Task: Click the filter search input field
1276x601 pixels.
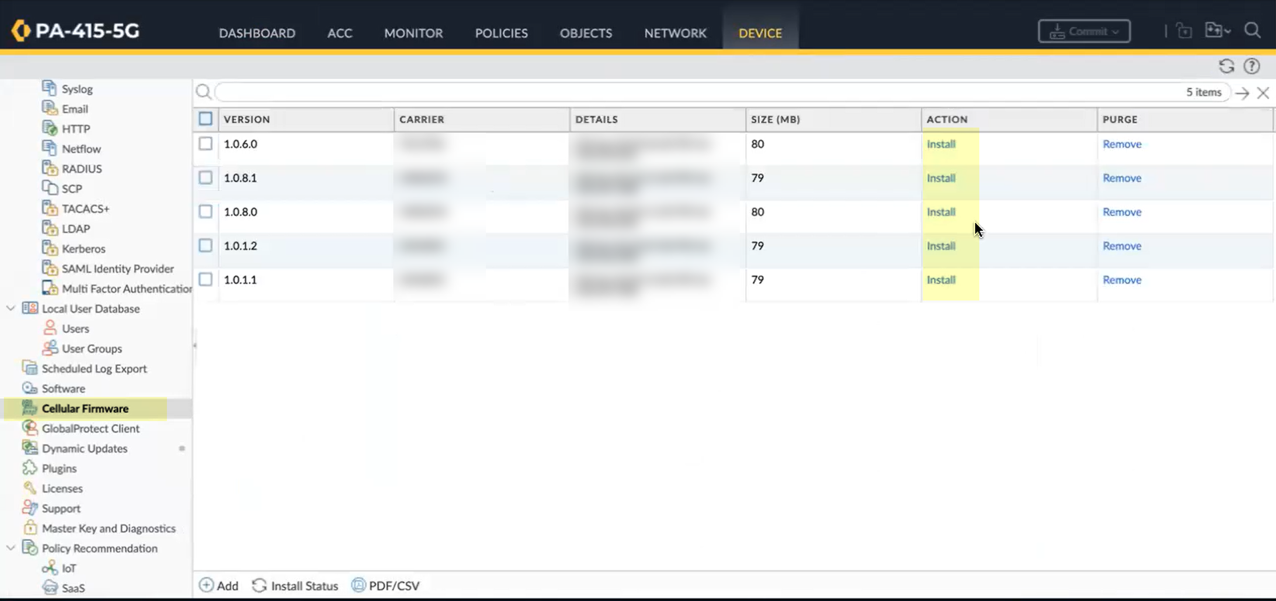Action: click(693, 92)
